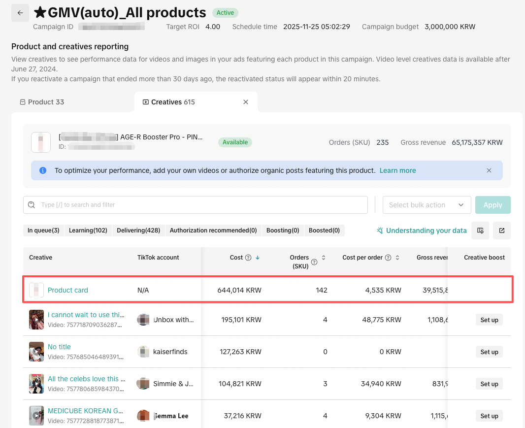Sort by Cost per order
Image resolution: width=525 pixels, height=428 pixels.
pyautogui.click(x=397, y=258)
